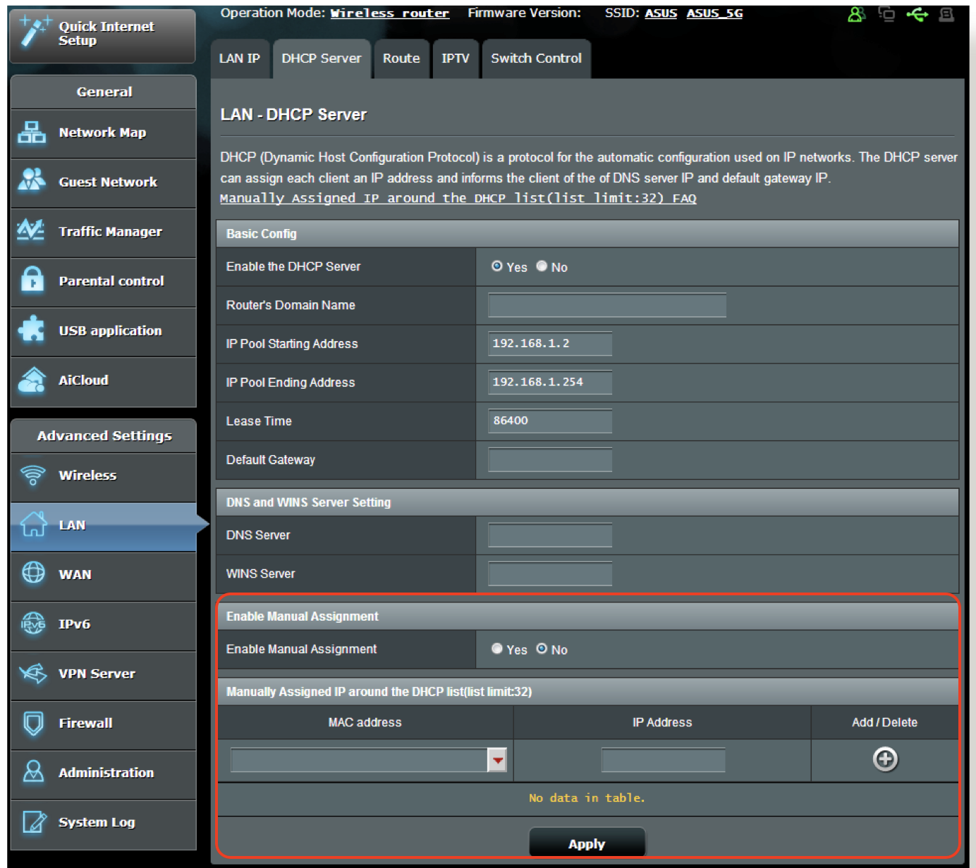Click the USB status icon in header
This screenshot has width=976, height=868.
[917, 14]
